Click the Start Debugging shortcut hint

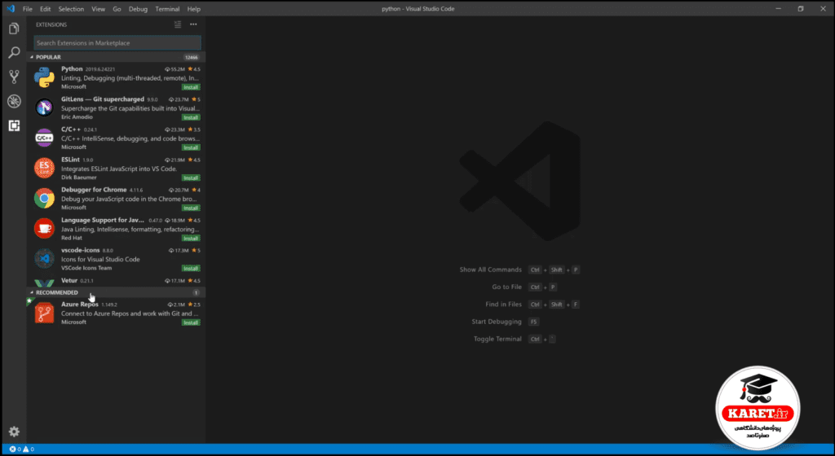506,322
